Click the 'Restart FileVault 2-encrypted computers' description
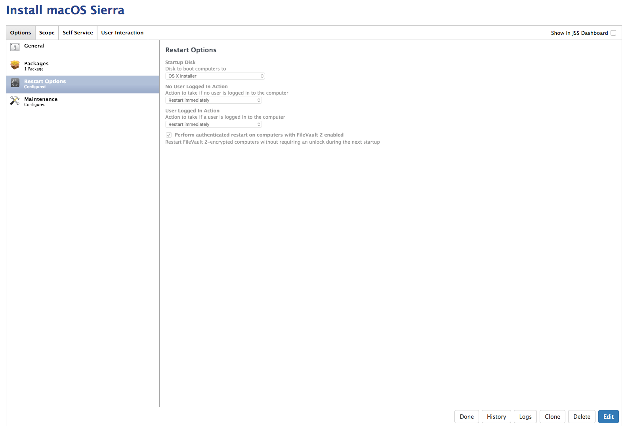 coord(273,142)
